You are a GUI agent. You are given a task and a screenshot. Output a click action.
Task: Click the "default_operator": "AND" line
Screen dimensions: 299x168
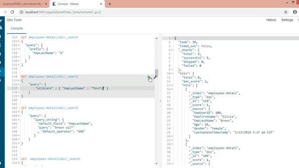click(61, 132)
